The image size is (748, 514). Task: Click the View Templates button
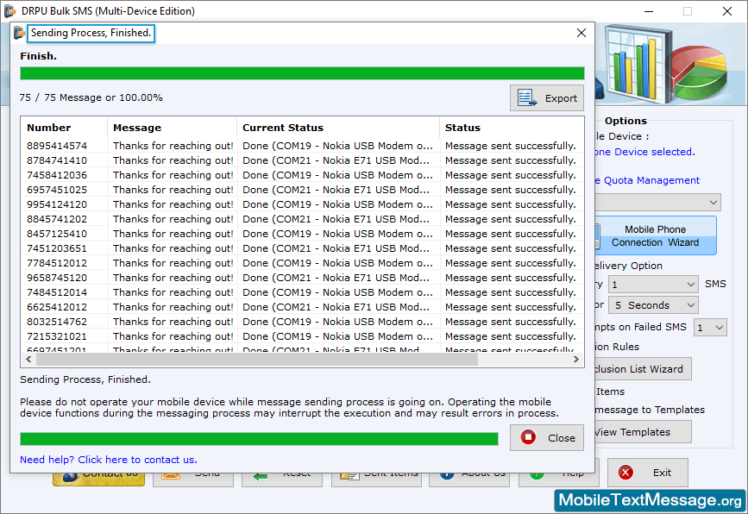(x=643, y=432)
